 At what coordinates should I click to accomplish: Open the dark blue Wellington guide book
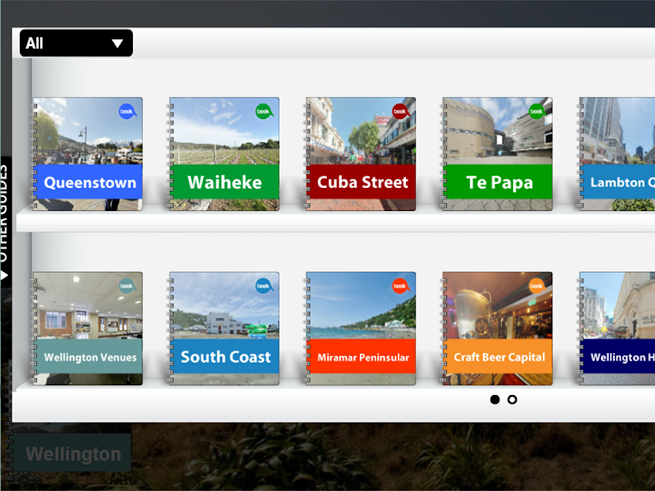point(617,328)
